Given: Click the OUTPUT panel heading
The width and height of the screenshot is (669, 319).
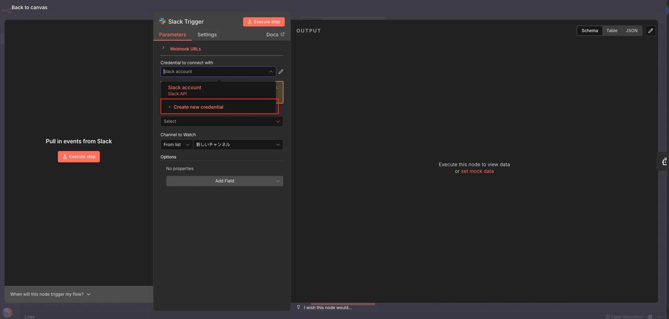Looking at the screenshot, I should [x=309, y=31].
